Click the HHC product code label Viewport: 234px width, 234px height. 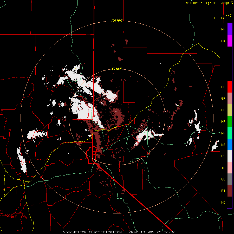[228, 16]
